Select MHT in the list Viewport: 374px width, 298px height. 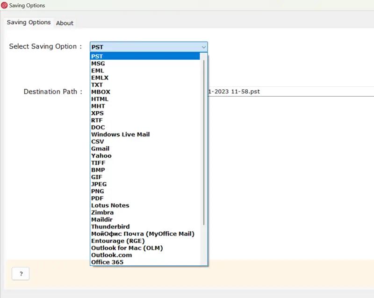(x=145, y=106)
